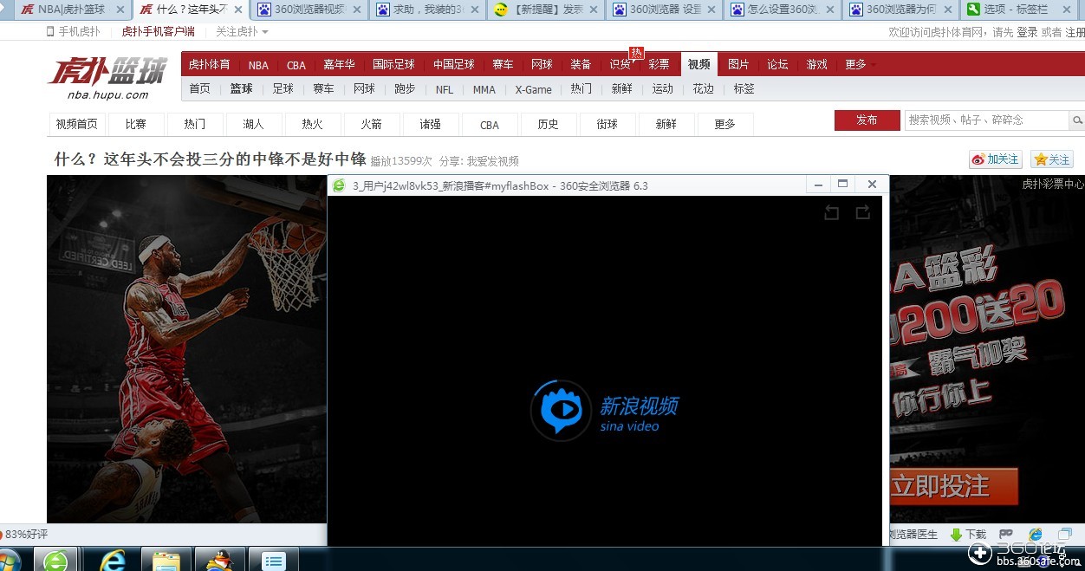
Task: Open the 360 browser taskbar icon
Action: click(x=56, y=561)
